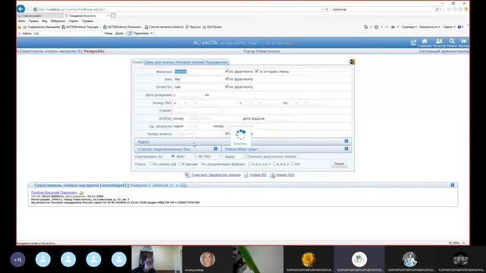Viewport: 486px width, 273px height.
Task: Switch to the Посещения tab
Action: point(216,62)
